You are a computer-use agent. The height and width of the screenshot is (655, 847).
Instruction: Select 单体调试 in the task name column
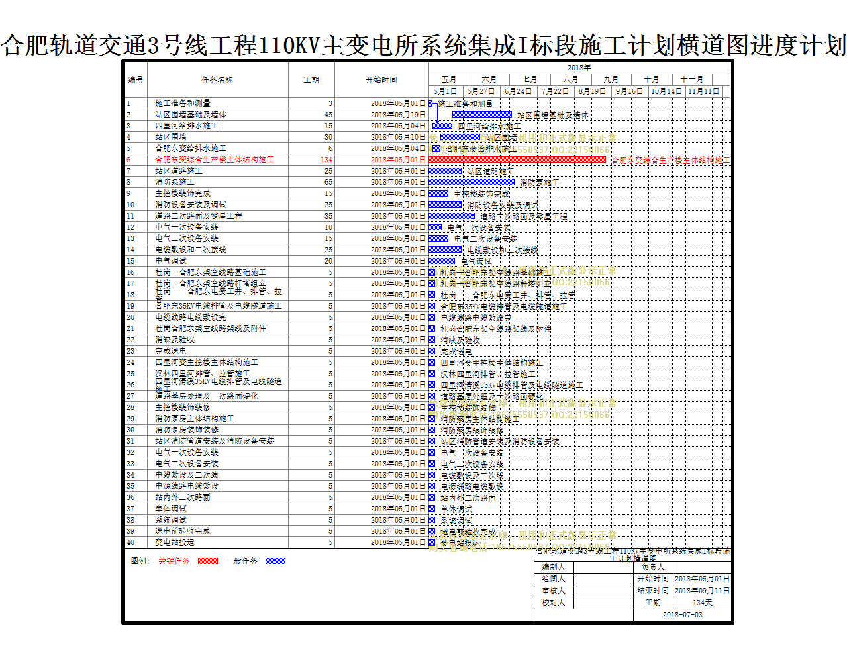point(171,509)
